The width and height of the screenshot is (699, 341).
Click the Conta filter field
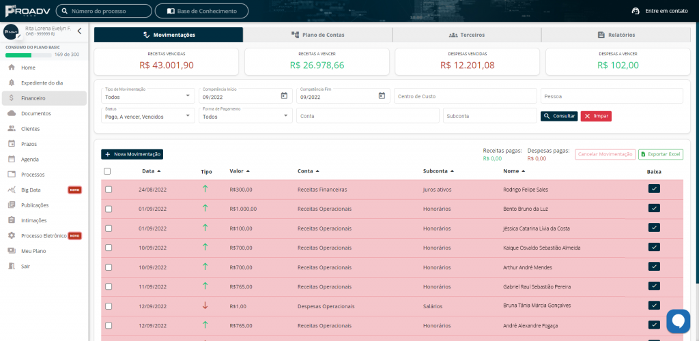point(368,116)
